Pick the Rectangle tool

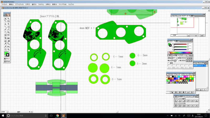8,27
